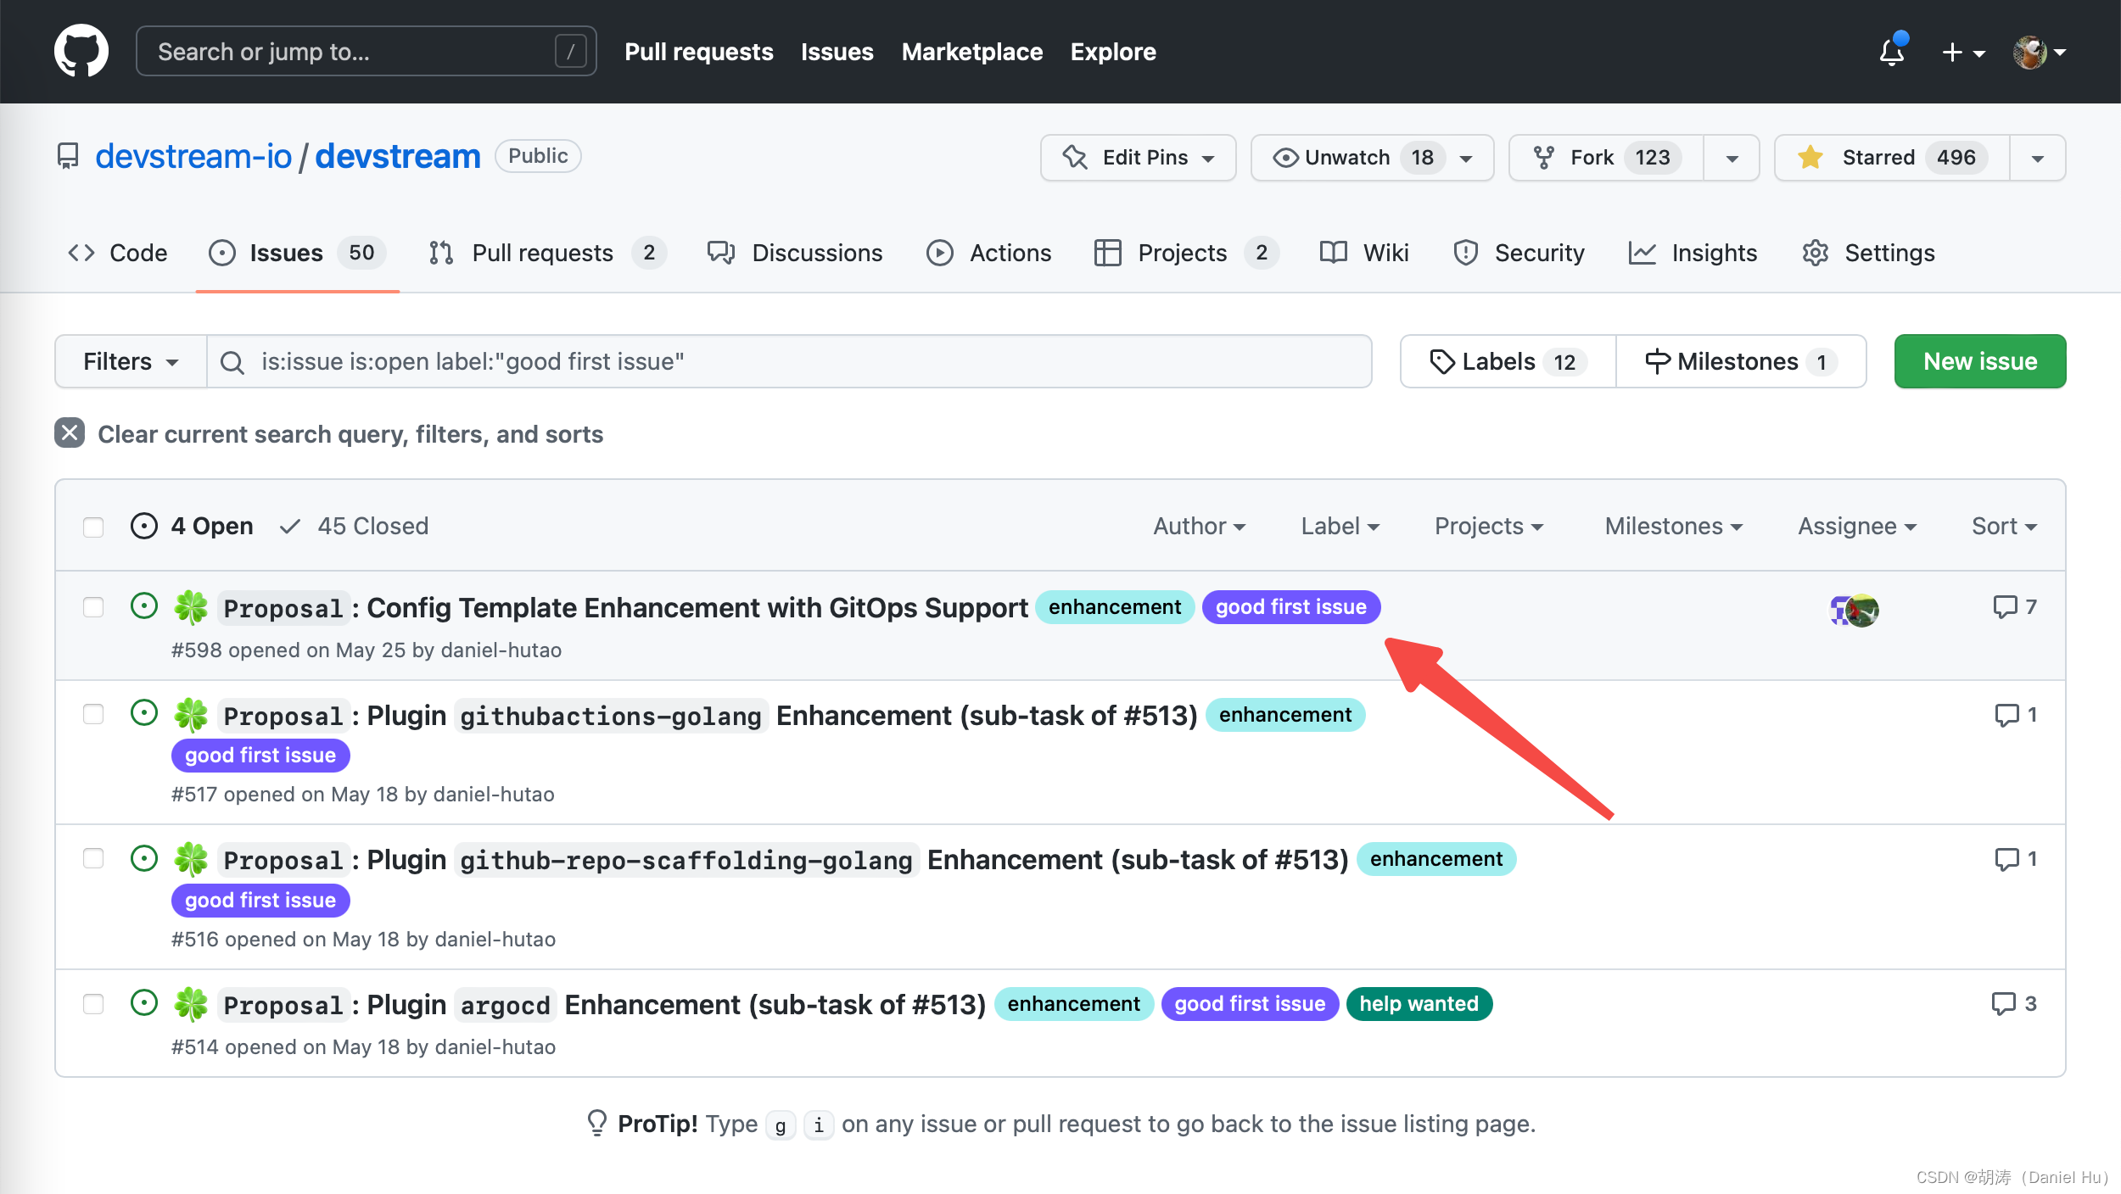
Task: Click the Settings gear icon
Action: click(x=1812, y=254)
